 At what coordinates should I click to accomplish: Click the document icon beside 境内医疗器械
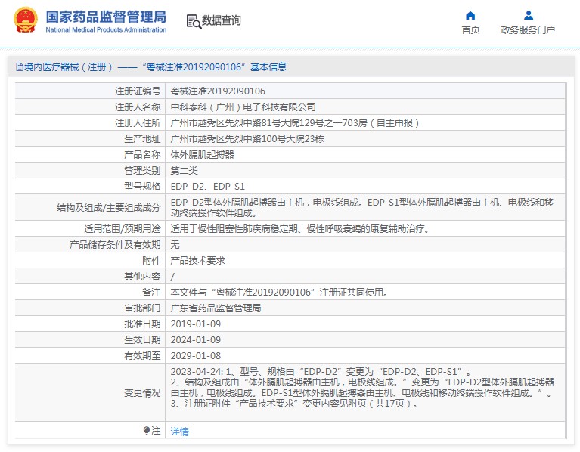coord(20,67)
